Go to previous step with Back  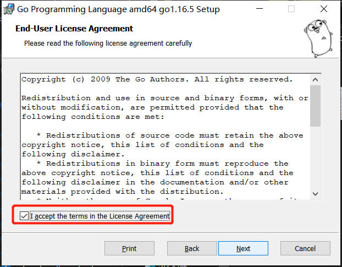pos(192,248)
